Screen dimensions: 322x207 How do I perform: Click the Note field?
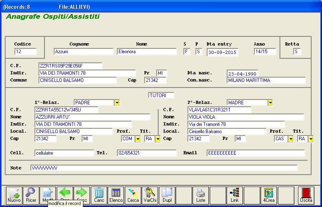pyautogui.click(x=164, y=168)
